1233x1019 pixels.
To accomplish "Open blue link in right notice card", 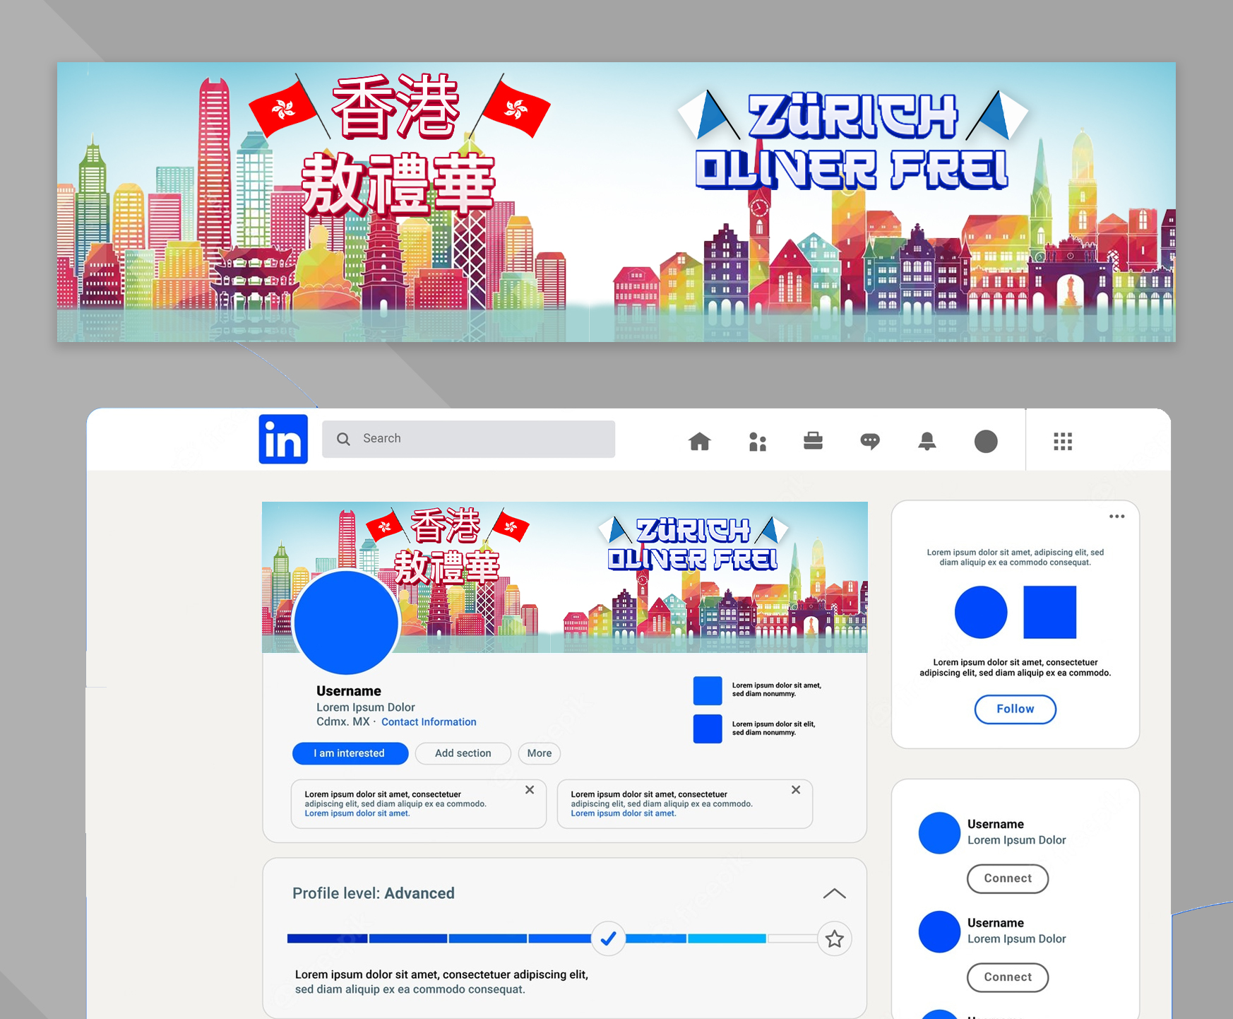I will pyautogui.click(x=624, y=813).
